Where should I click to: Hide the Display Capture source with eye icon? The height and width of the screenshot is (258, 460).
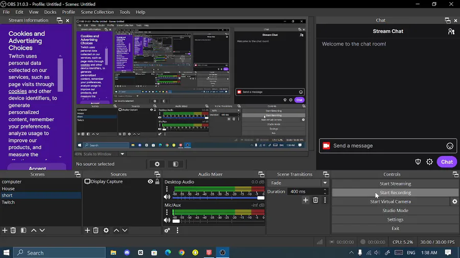coord(150,182)
